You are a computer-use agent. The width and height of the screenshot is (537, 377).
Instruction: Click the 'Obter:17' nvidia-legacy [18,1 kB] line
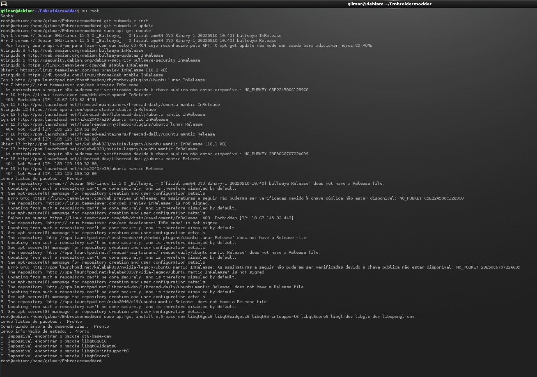pyautogui.click(x=114, y=144)
